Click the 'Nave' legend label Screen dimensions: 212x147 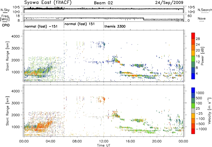[x=201, y=19]
